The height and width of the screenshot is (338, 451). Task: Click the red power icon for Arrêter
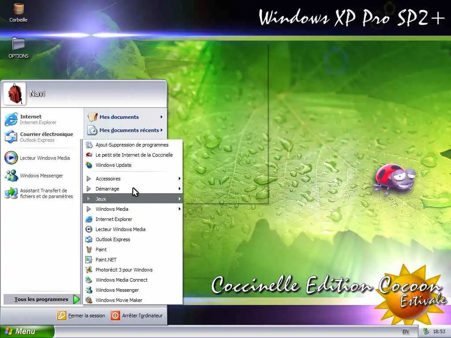tap(115, 316)
